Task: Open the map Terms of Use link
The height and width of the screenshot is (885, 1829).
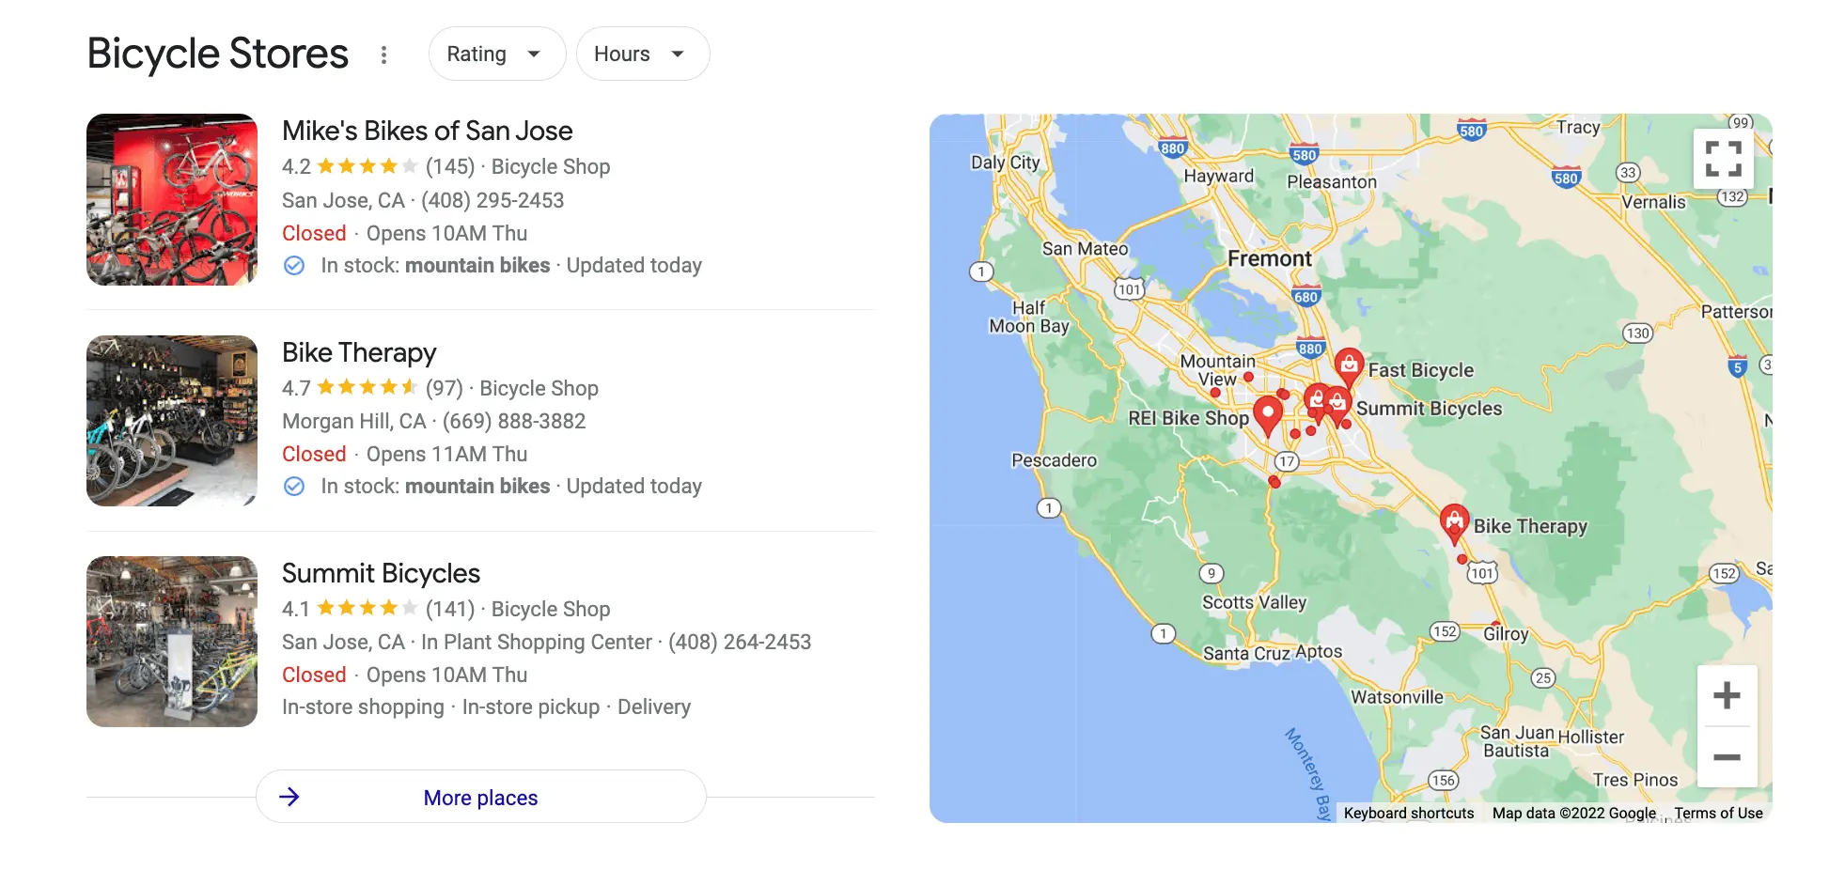Action: pos(1718,813)
